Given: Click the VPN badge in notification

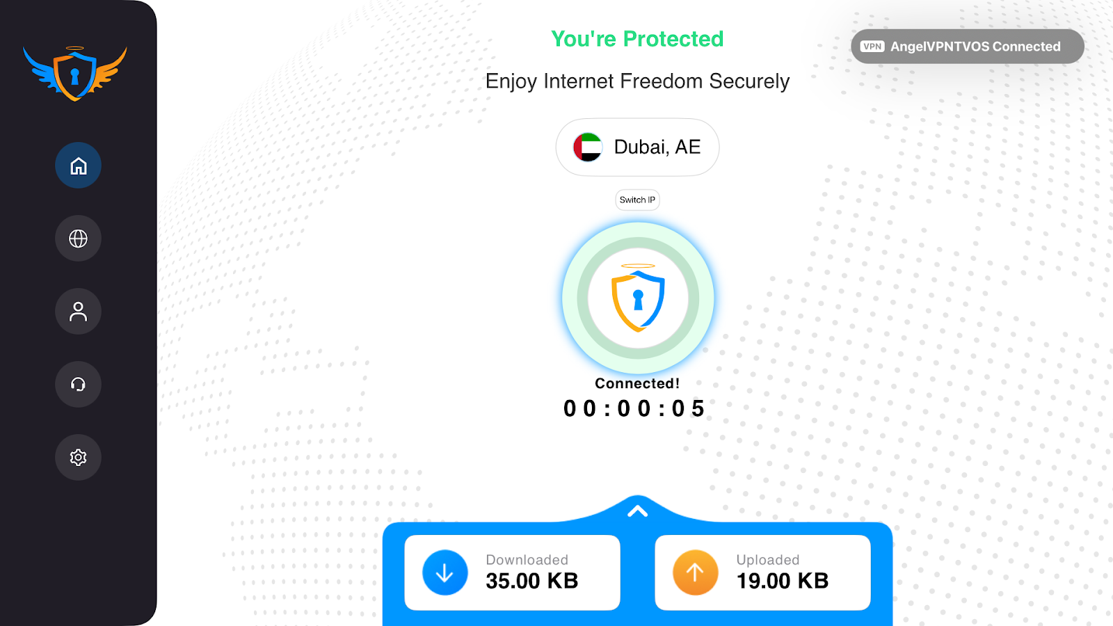Looking at the screenshot, I should click(x=872, y=47).
